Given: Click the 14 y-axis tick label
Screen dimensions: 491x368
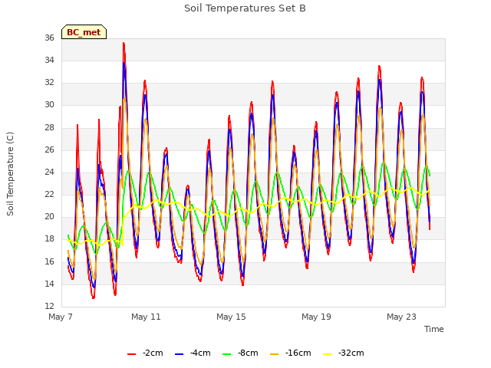Looking at the screenshot, I should pos(49,284).
